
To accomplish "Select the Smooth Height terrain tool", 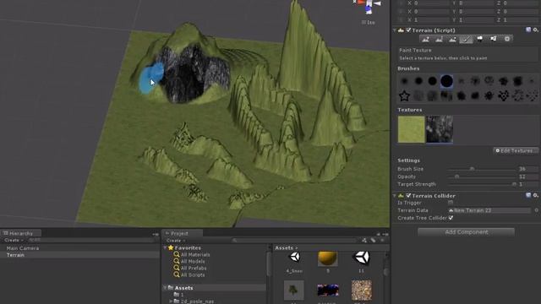I will point(453,39).
